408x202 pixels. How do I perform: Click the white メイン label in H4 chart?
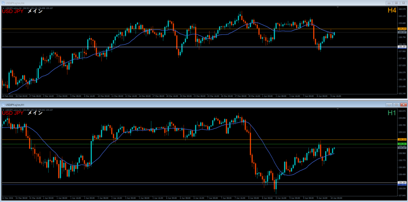(35, 11)
